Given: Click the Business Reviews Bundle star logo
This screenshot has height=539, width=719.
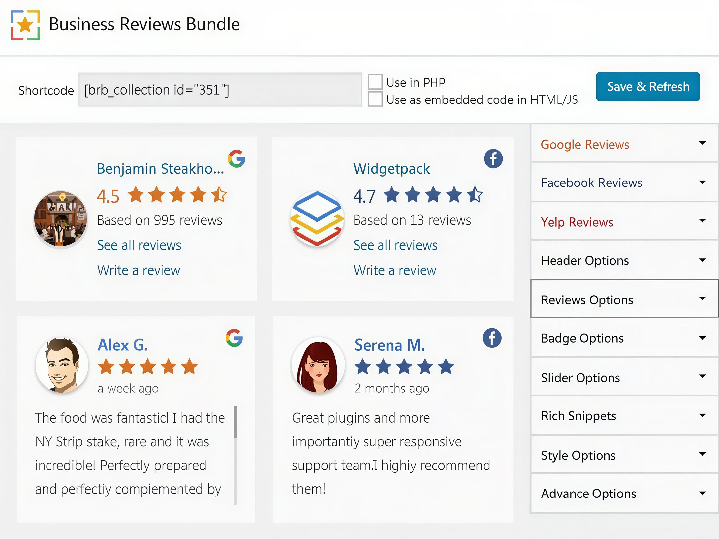Looking at the screenshot, I should [25, 25].
